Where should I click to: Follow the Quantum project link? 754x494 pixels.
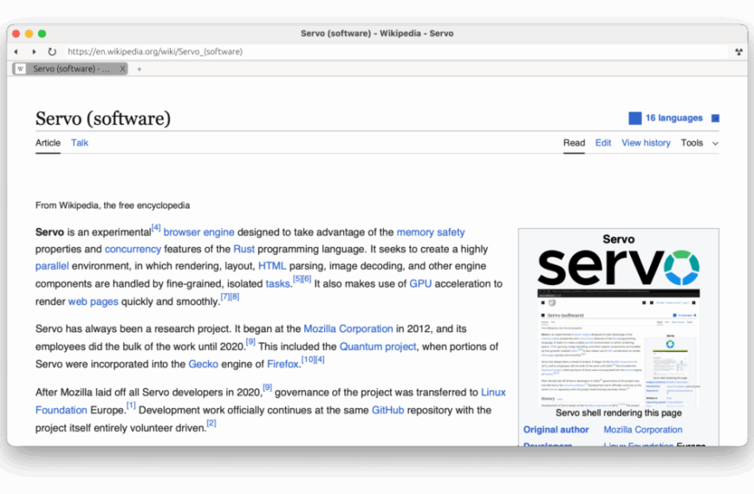tap(378, 347)
